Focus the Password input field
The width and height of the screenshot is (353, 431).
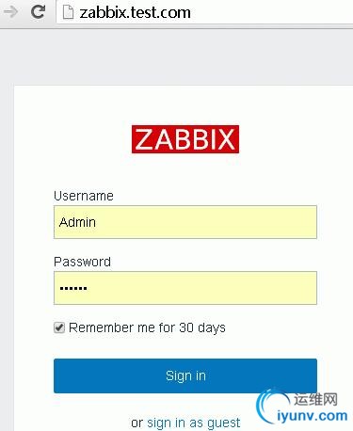click(185, 288)
